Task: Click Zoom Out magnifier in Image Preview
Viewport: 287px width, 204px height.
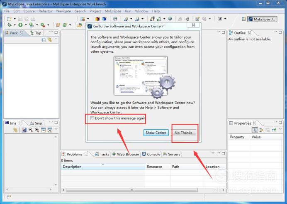Action: [31, 130]
